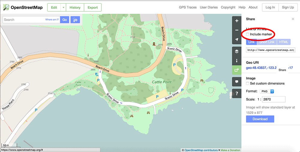Open directions with the arrow button
Viewport: 300px width, 152px height.
tap(75, 20)
